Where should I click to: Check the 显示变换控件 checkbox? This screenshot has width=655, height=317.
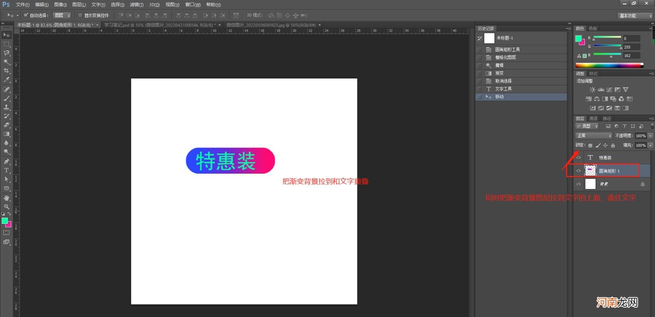80,15
